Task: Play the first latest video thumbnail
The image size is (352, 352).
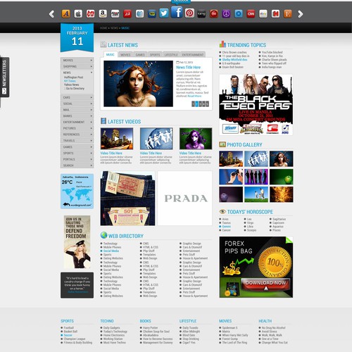Action: tap(117, 139)
